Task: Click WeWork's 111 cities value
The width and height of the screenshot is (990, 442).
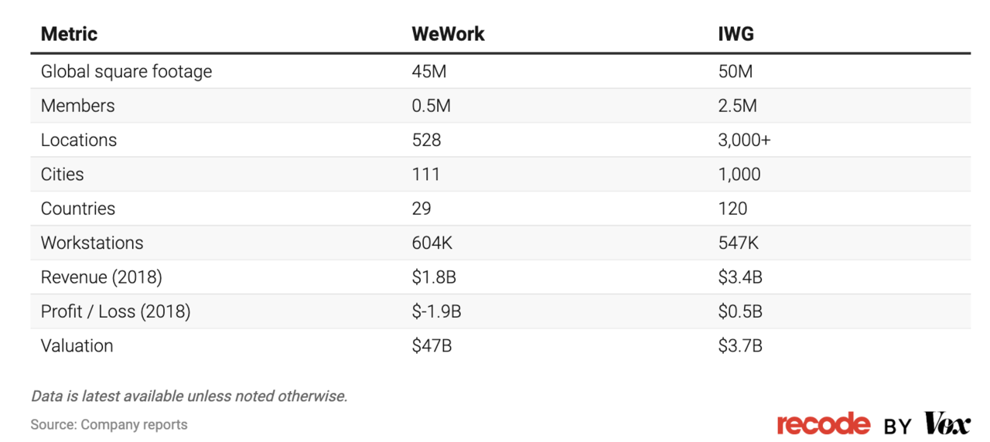Action: point(426,175)
